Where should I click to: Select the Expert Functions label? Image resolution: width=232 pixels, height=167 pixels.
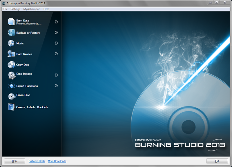click(x=27, y=86)
